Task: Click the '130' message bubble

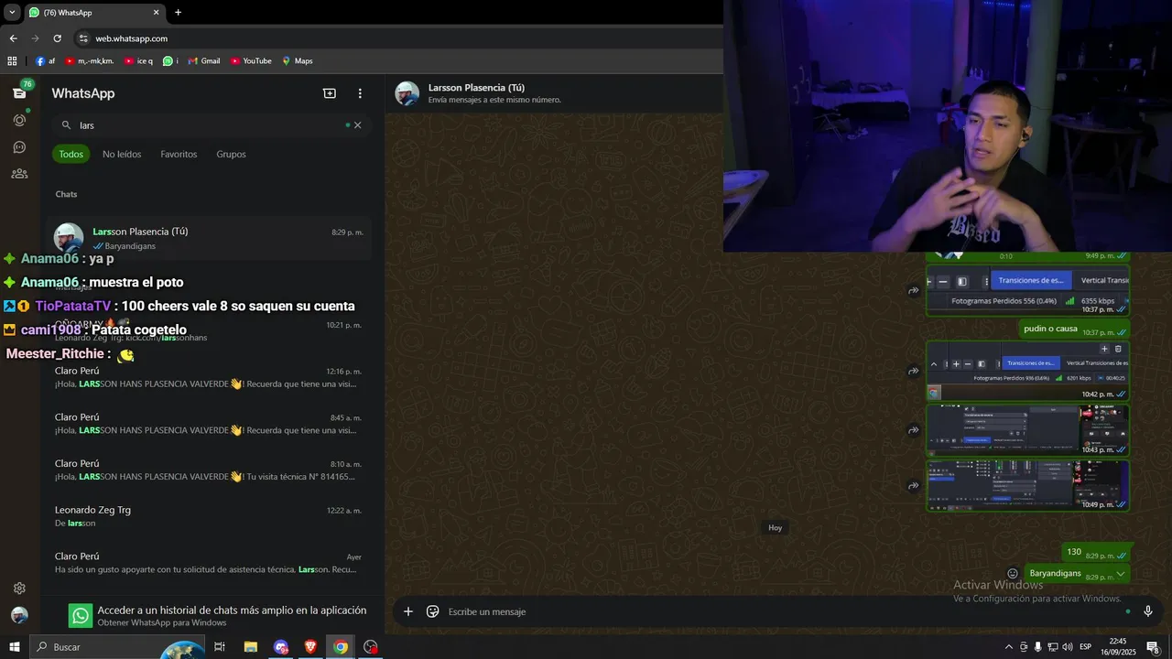Action: [1095, 553]
